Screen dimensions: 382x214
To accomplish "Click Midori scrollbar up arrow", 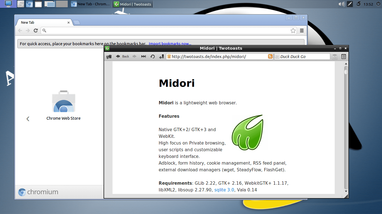I will pos(346,64).
